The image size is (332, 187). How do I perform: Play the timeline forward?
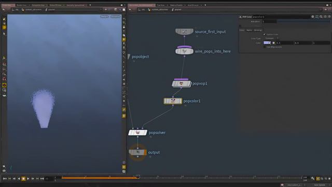click(x=28, y=179)
